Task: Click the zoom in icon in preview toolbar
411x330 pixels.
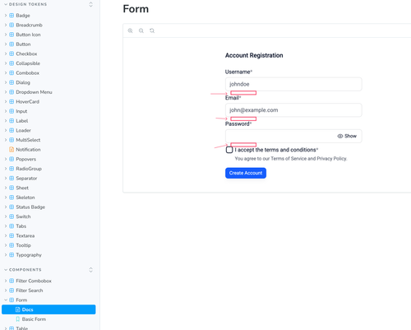Action: [x=130, y=30]
